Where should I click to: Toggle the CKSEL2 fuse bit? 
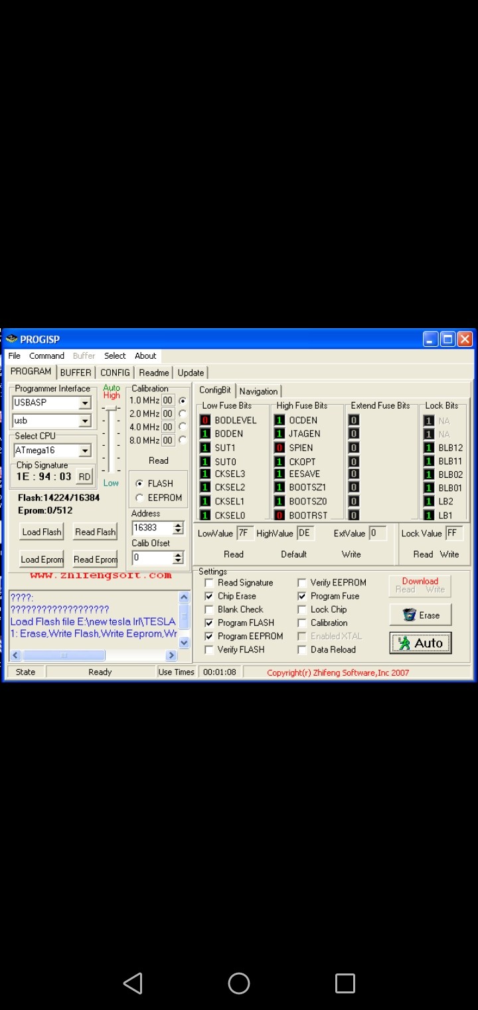(206, 487)
